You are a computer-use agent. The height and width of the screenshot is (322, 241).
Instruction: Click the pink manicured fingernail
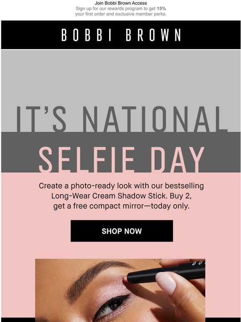point(166,283)
